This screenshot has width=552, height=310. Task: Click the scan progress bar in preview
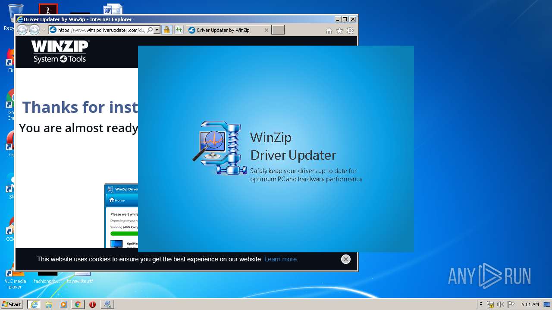tap(125, 233)
